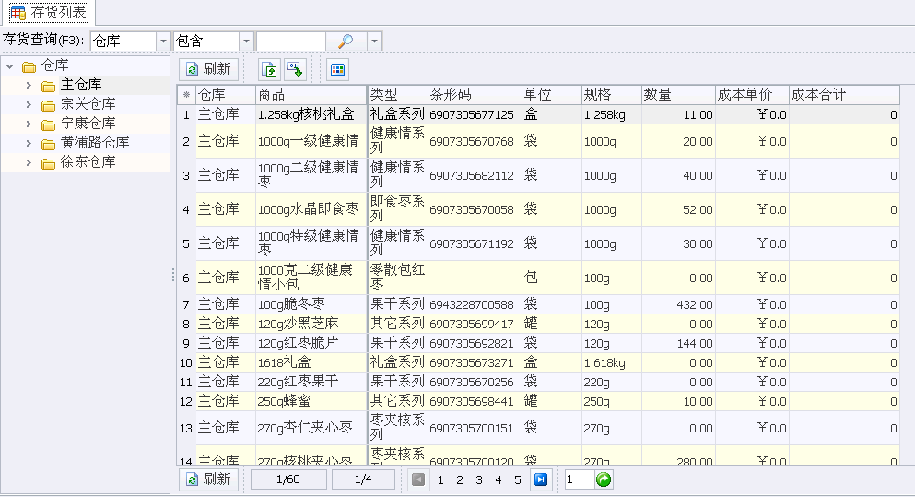Click the top 刷新 refresh button
This screenshot has height=497, width=915.
tap(208, 69)
